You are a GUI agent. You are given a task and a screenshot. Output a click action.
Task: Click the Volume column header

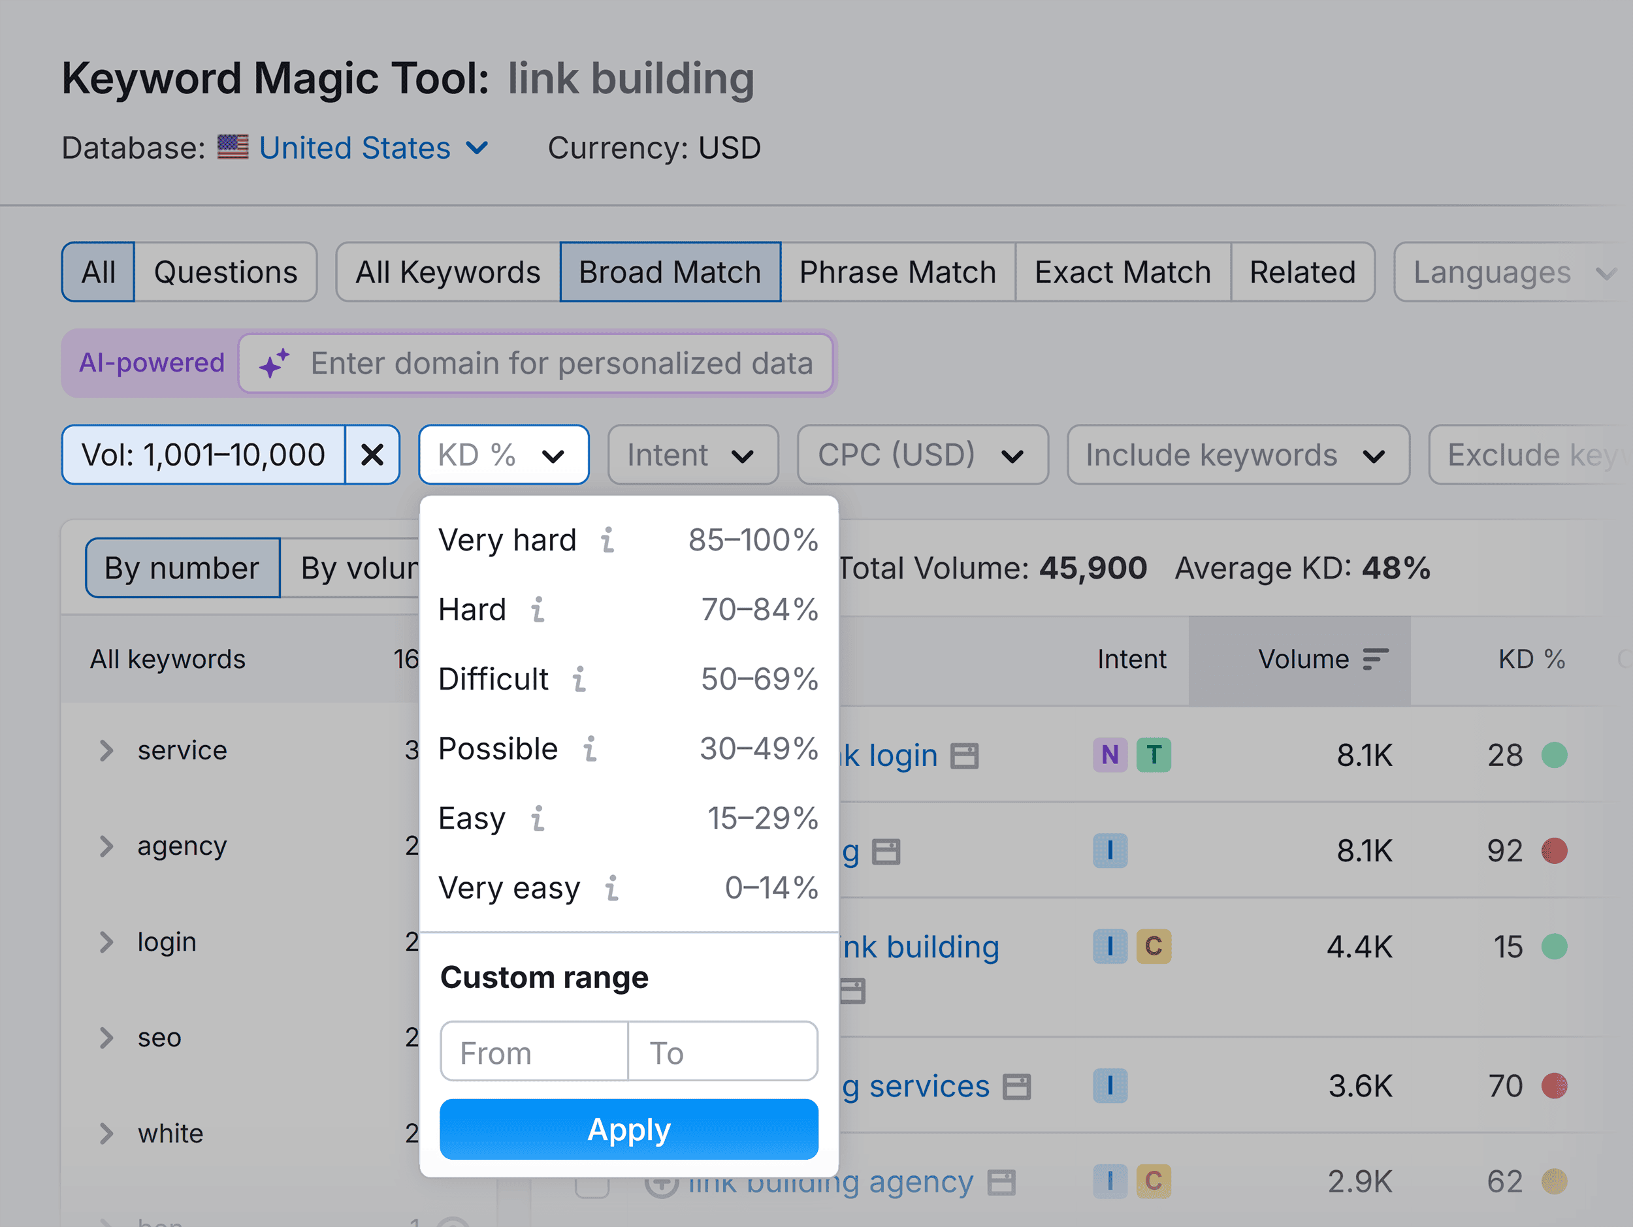coord(1301,659)
